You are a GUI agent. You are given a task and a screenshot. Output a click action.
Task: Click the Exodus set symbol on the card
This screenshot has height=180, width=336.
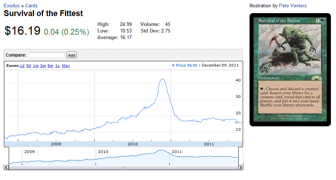coord(318,78)
